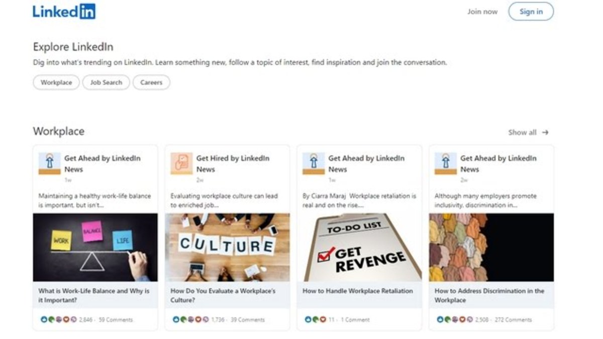603x339 pixels.
Task: Click the like reaction icon under work-life balance post
Action: pyautogui.click(x=43, y=319)
